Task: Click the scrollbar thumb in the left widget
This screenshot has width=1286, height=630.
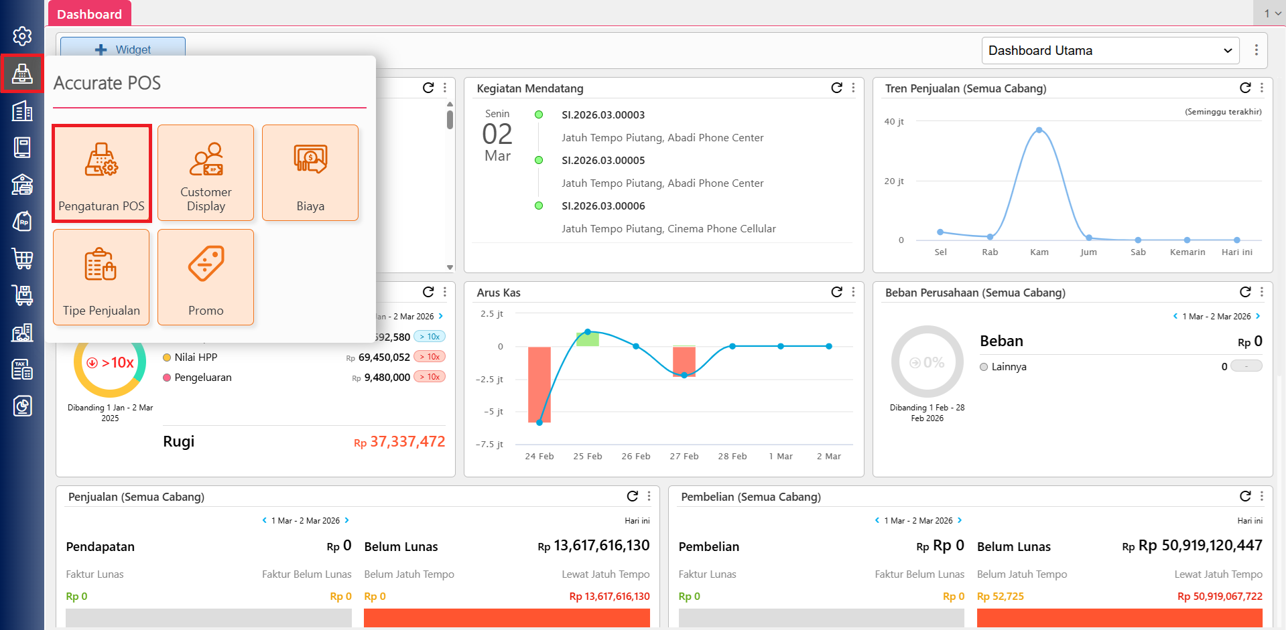Action: [x=450, y=119]
